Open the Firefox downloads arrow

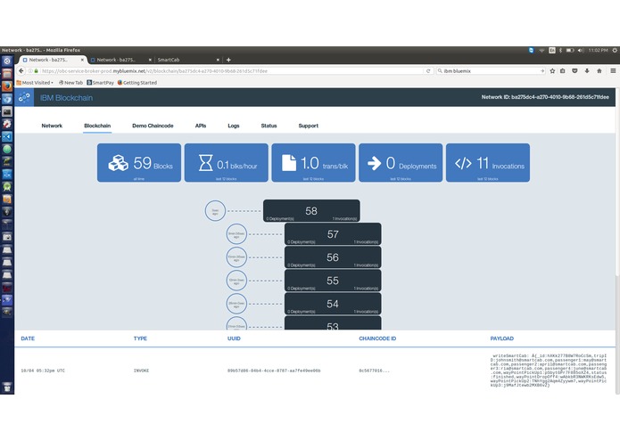[587, 71]
